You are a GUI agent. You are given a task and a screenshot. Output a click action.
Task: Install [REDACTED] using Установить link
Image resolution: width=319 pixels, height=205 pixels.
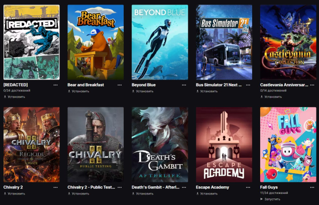pos(14,97)
